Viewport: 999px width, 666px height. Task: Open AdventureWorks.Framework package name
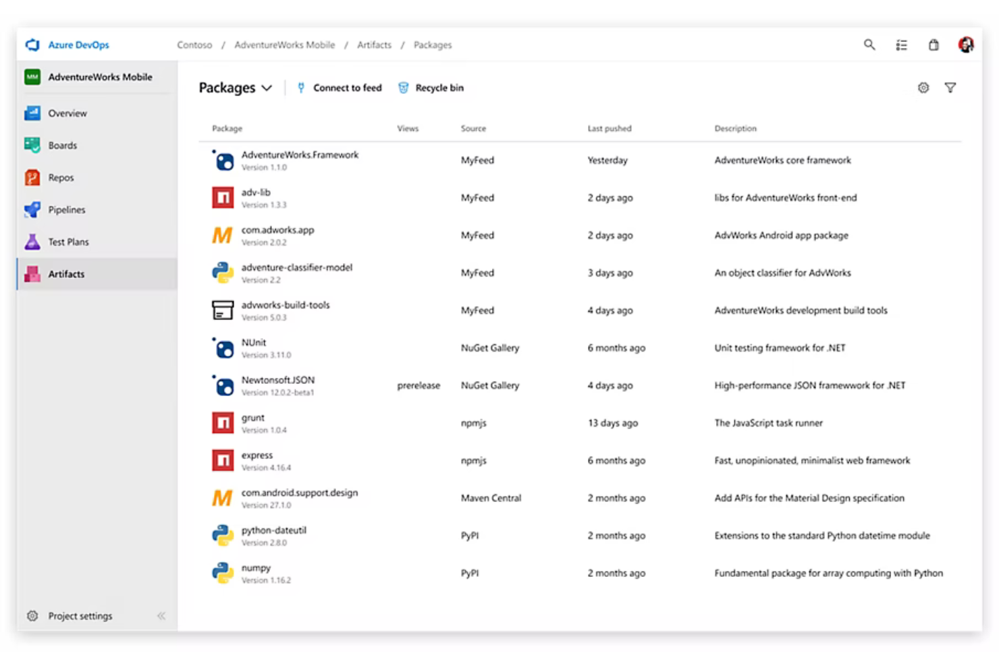coord(300,155)
